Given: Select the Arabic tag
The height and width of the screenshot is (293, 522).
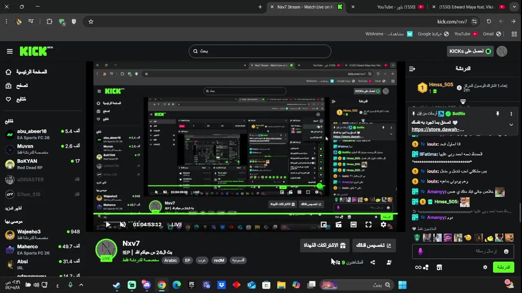Looking at the screenshot, I should (x=170, y=260).
